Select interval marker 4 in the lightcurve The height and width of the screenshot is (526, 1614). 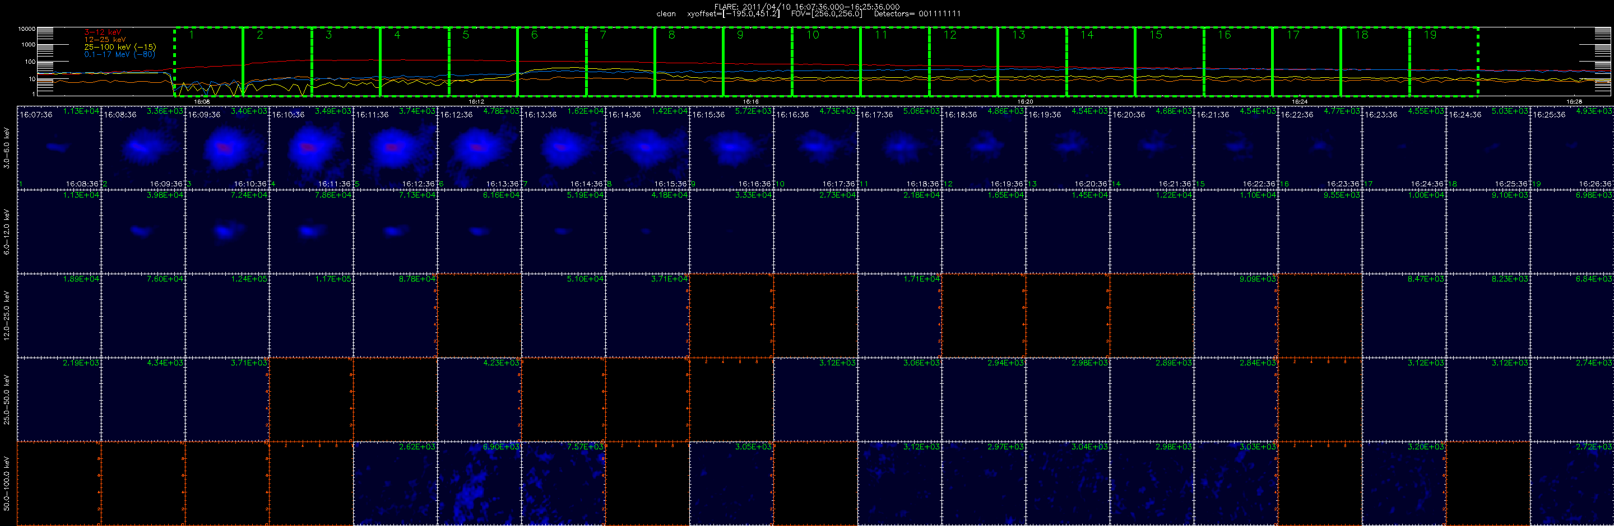[397, 35]
